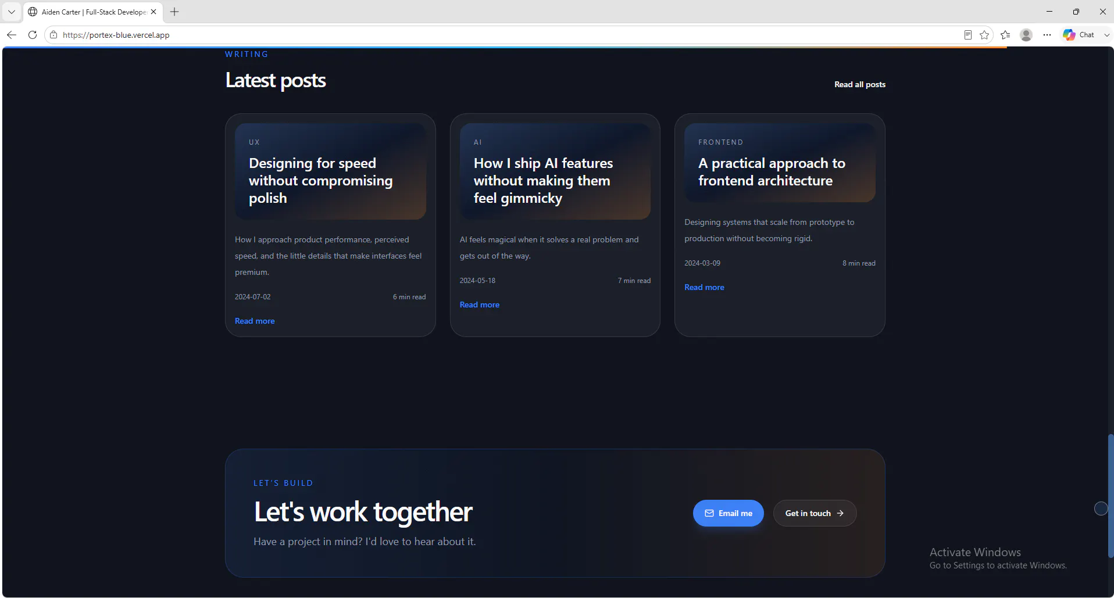Minimize the browser window

point(1049,12)
